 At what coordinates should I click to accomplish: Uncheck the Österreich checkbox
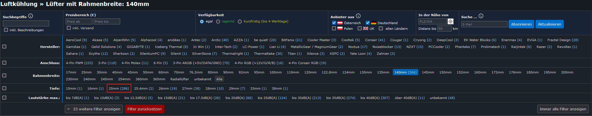point(334,23)
